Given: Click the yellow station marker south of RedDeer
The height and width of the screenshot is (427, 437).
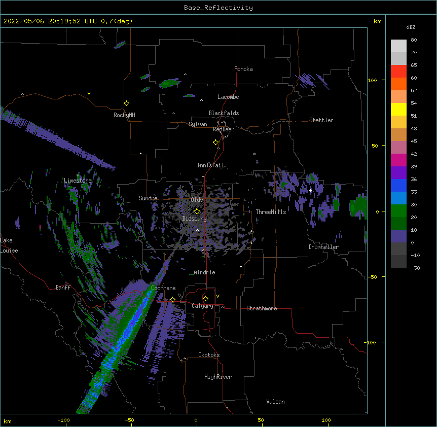Looking at the screenshot, I should [x=216, y=143].
